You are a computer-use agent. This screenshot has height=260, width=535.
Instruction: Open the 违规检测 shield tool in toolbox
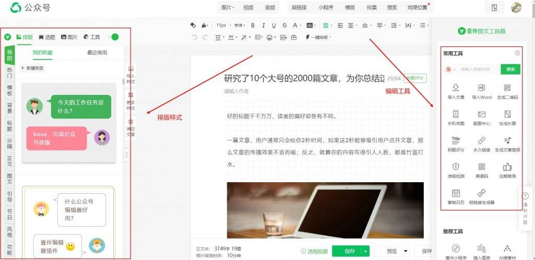pyautogui.click(x=456, y=171)
